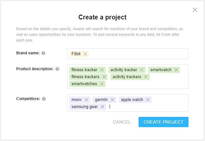Focus the Product description keywords field
205x141 pixels.
(128, 77)
